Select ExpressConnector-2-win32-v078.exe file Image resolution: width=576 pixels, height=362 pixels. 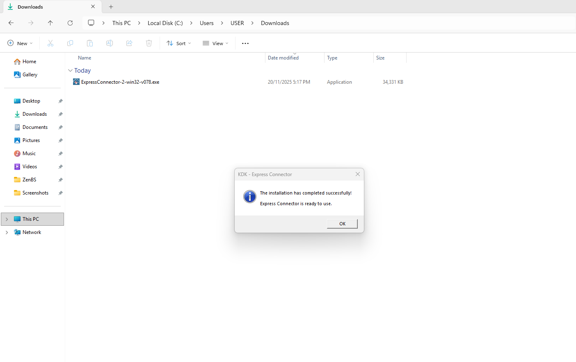[x=120, y=82]
